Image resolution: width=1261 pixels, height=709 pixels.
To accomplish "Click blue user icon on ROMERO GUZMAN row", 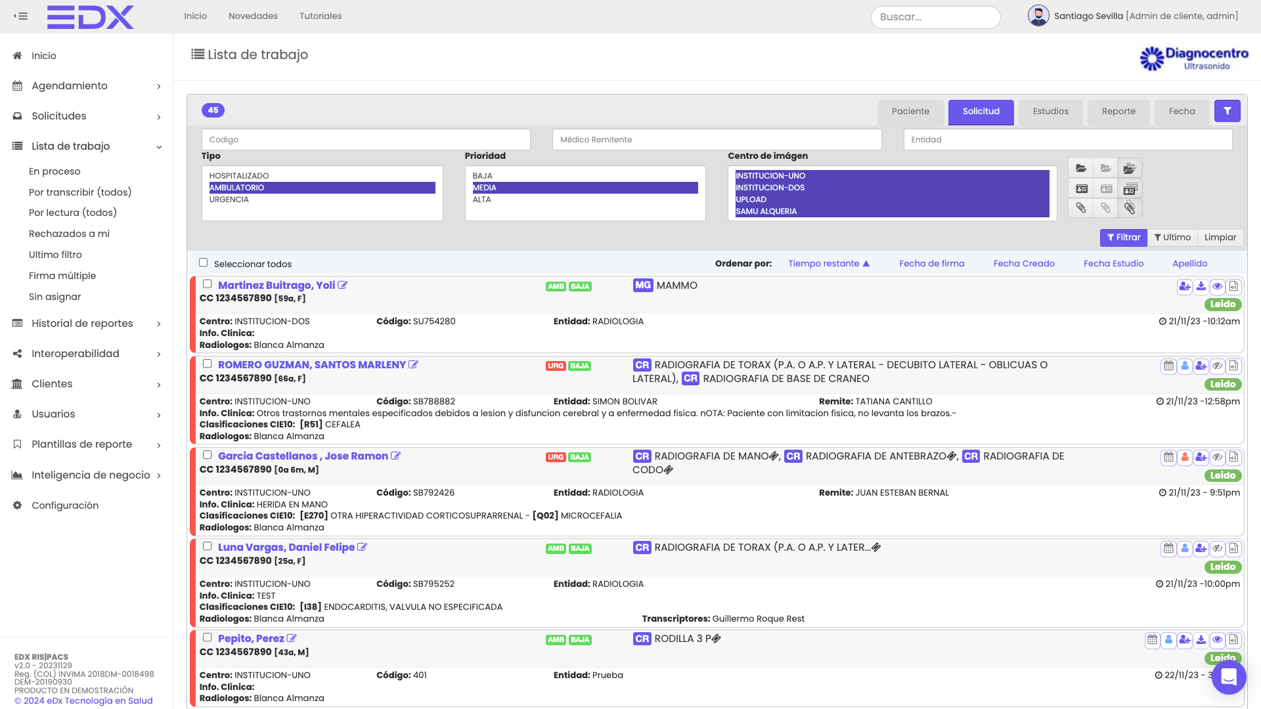I will (1185, 366).
